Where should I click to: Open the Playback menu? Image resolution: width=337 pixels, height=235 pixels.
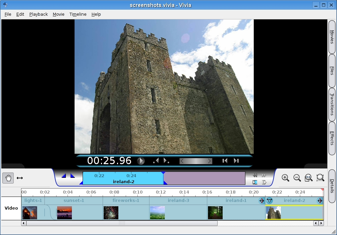(x=38, y=14)
